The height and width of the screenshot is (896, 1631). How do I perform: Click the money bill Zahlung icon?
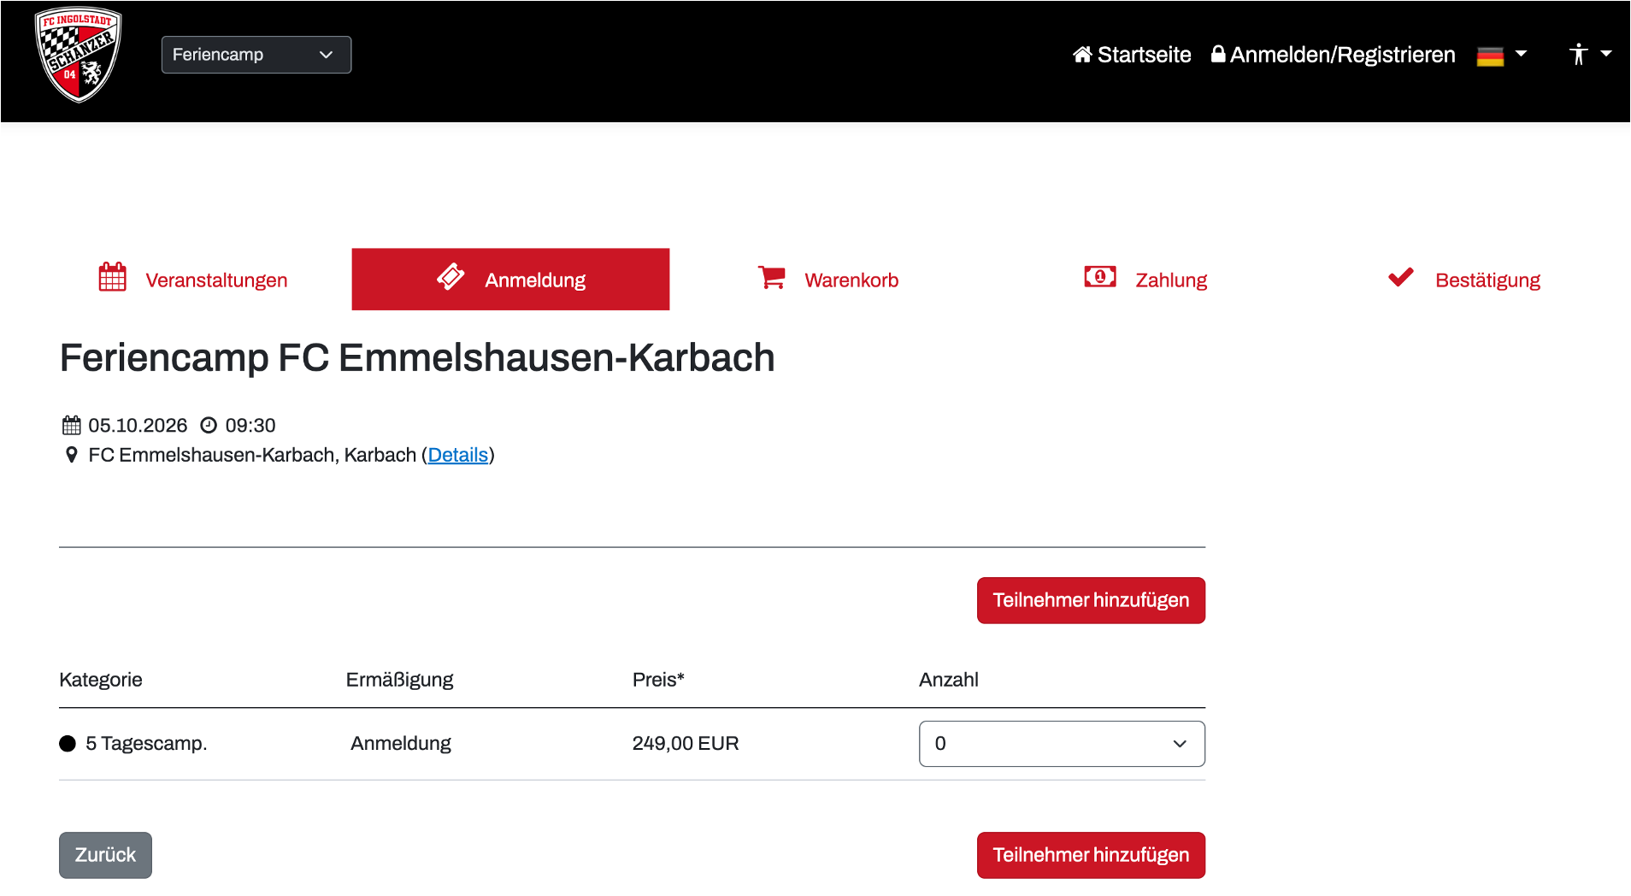click(x=1099, y=276)
